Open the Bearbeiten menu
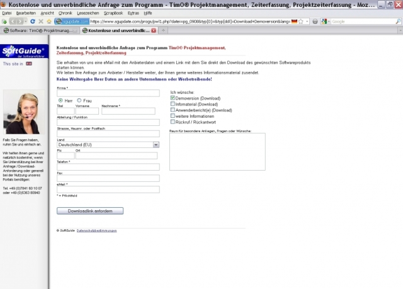403x289 pixels. tap(26, 13)
